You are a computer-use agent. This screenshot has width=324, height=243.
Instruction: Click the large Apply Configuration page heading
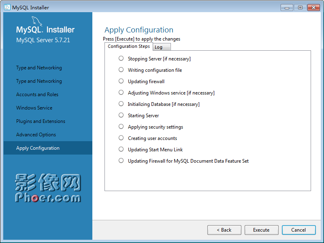click(139, 30)
